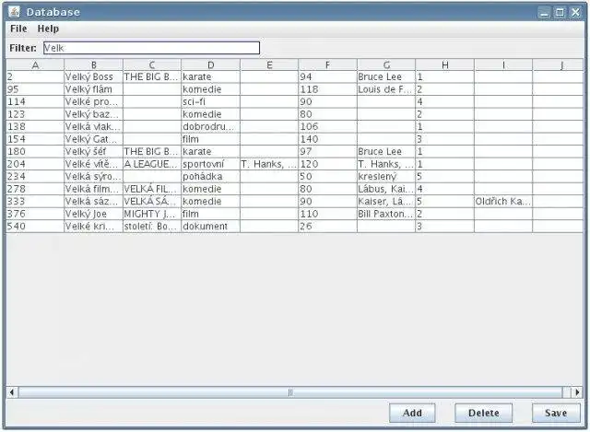Image resolution: width=590 pixels, height=432 pixels.
Task: Select the cell 'Bill Paxton...'
Action: click(386, 214)
